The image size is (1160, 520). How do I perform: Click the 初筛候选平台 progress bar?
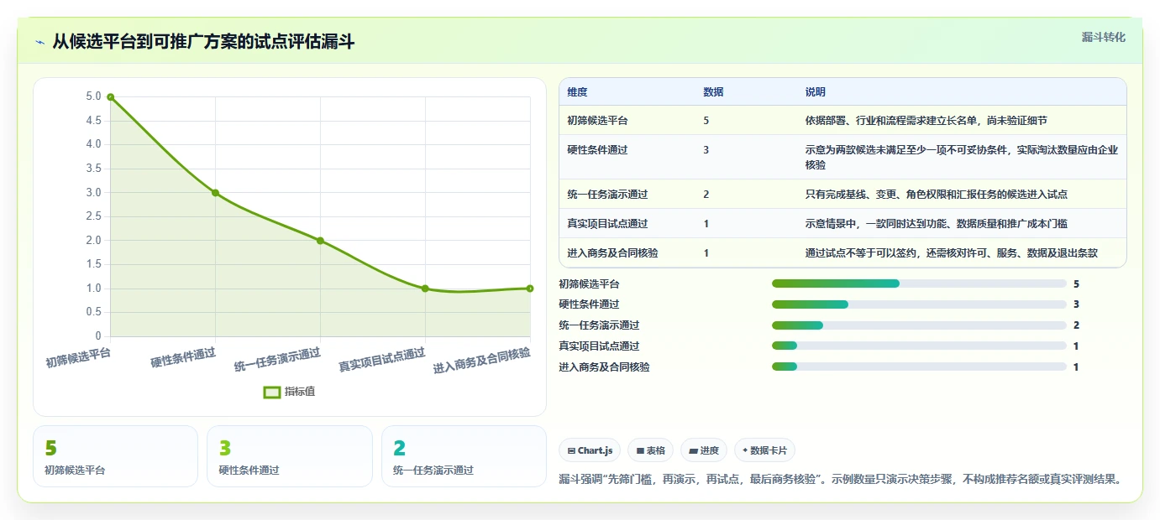tap(919, 283)
